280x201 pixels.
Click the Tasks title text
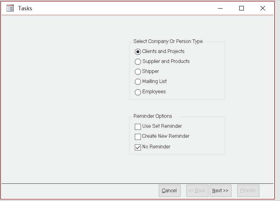(25, 8)
